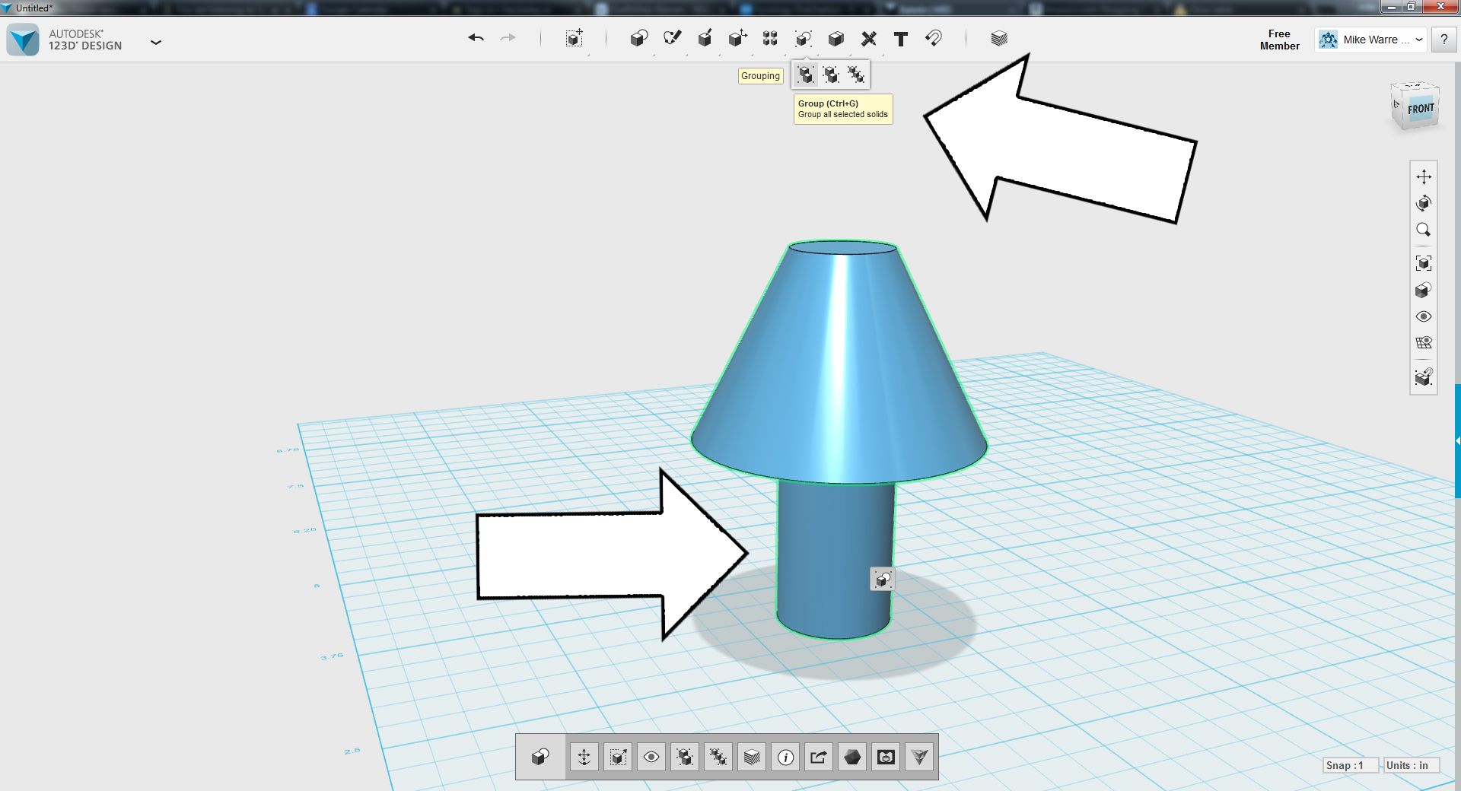The image size is (1461, 791).
Task: Open material options via the dark polyhedron icon
Action: pyautogui.click(x=851, y=757)
